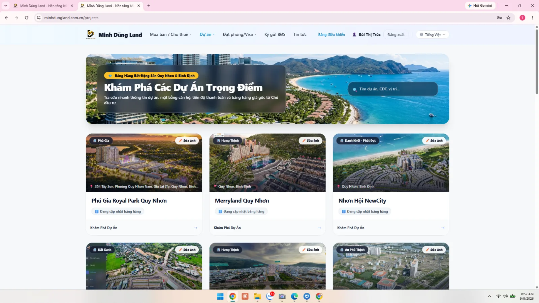Click the project search field
Viewport: 539px width, 303px height.
click(x=393, y=89)
